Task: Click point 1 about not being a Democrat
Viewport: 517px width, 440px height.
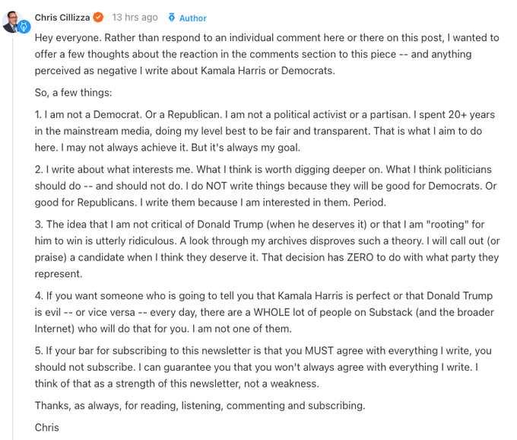Action: 265,130
